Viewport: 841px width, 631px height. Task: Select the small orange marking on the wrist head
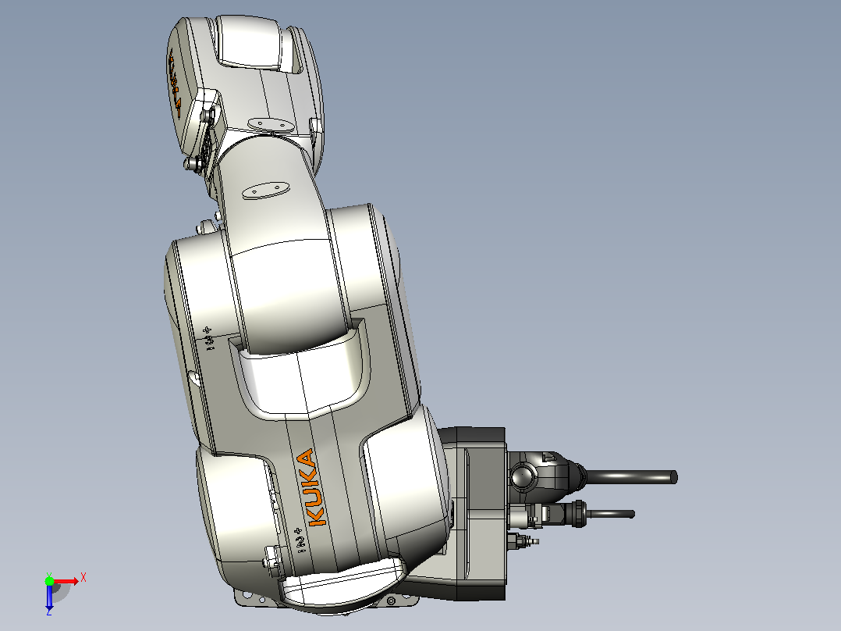176,84
